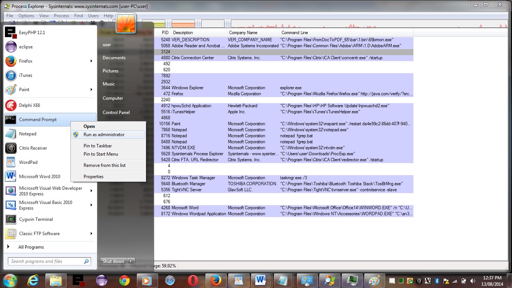Open Computer from Start menu
Screen dimensions: 512x288
point(113,98)
